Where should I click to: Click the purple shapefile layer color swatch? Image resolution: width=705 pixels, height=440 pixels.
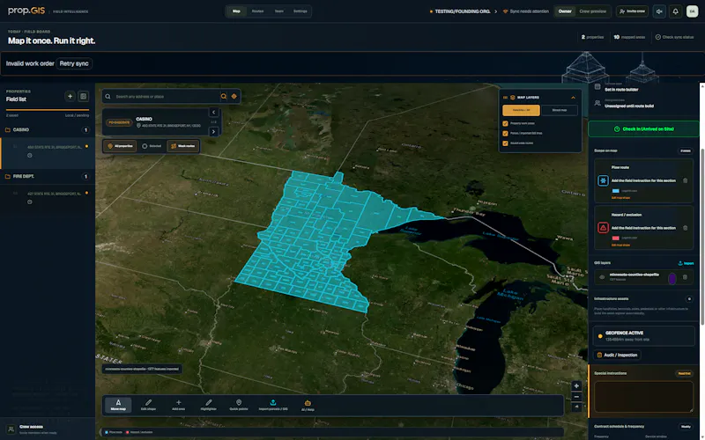tap(672, 278)
